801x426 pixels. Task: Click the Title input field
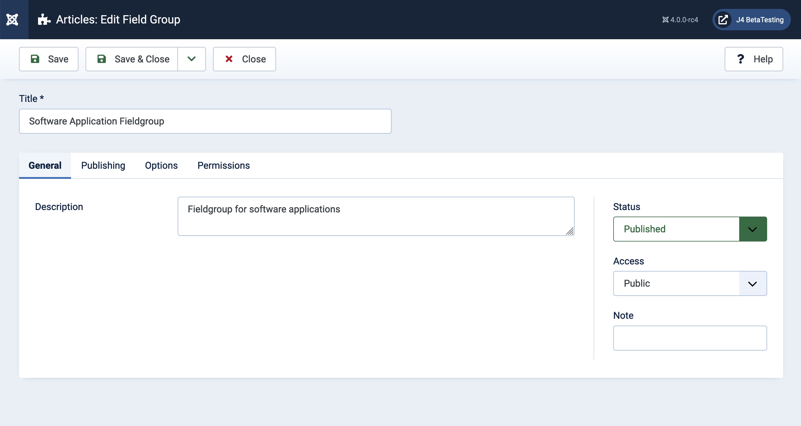[205, 121]
